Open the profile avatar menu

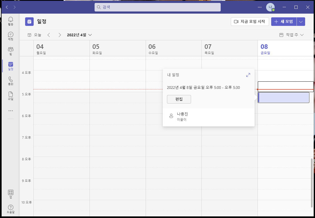click(x=270, y=7)
